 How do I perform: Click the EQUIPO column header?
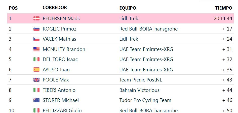(128, 8)
